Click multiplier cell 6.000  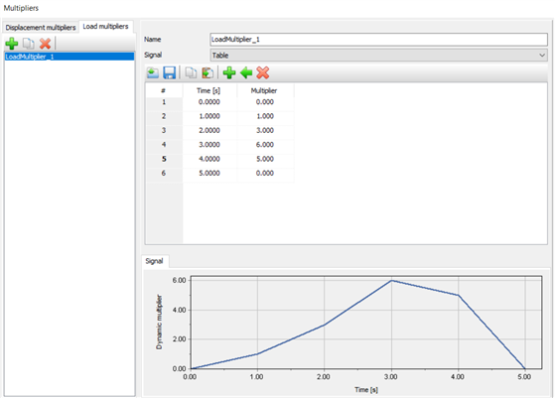[265, 145]
